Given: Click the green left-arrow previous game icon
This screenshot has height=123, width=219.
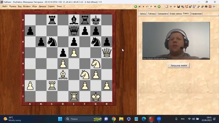Looking at the screenshot, I should click(x=136, y=6).
